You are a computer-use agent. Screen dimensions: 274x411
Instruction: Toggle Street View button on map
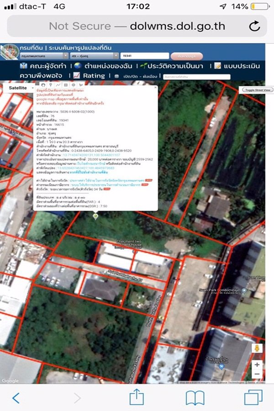[x=257, y=90]
